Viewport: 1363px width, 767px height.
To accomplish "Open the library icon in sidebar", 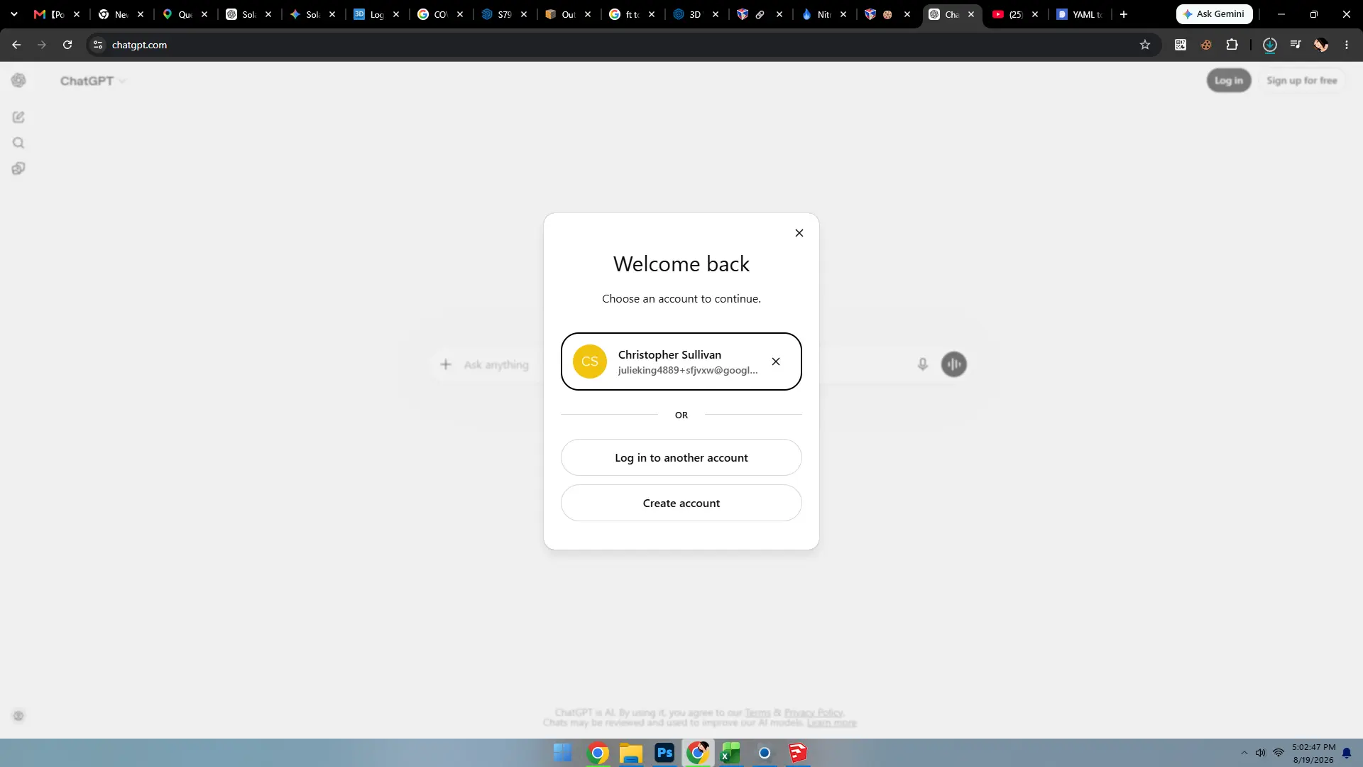I will (x=18, y=168).
